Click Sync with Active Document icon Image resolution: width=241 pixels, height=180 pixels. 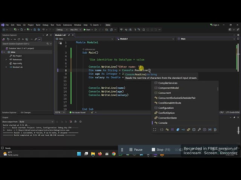[15, 39]
